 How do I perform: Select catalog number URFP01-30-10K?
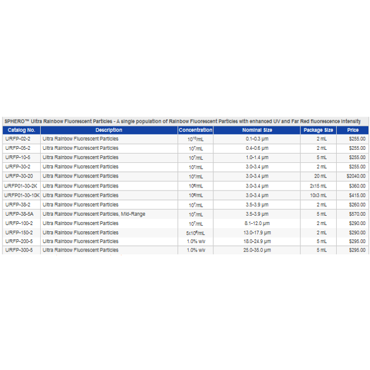tap(22, 195)
